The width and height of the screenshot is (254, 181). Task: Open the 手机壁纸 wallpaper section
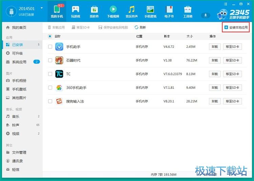tap(150, 12)
